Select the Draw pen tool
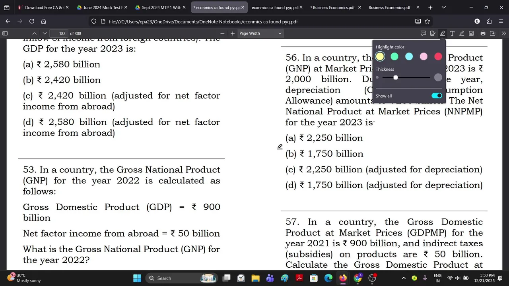 point(462,33)
